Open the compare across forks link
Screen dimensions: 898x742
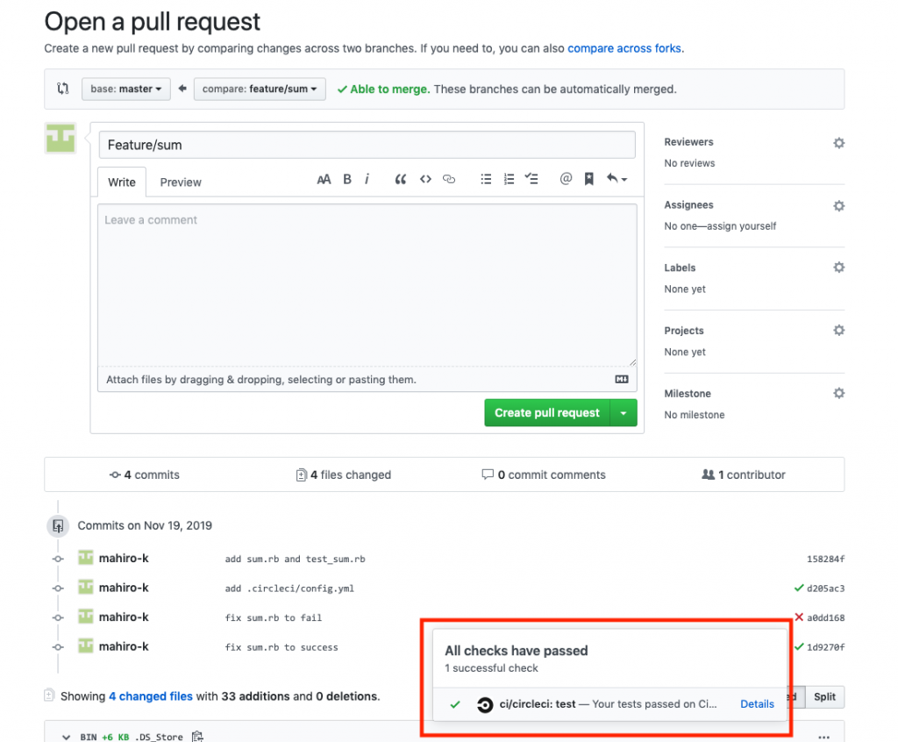click(624, 48)
